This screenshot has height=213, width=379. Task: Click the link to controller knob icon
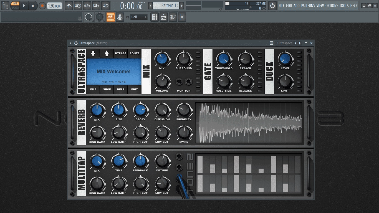[x=120, y=17]
